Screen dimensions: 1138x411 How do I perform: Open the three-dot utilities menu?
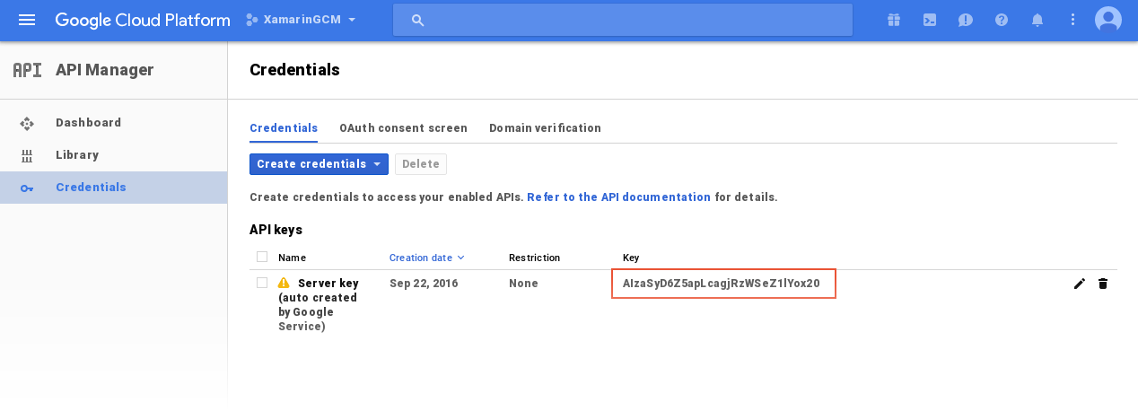(1072, 20)
